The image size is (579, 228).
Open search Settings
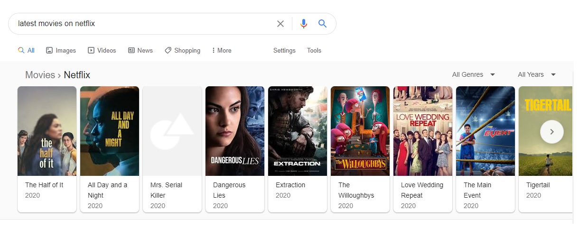(x=284, y=50)
